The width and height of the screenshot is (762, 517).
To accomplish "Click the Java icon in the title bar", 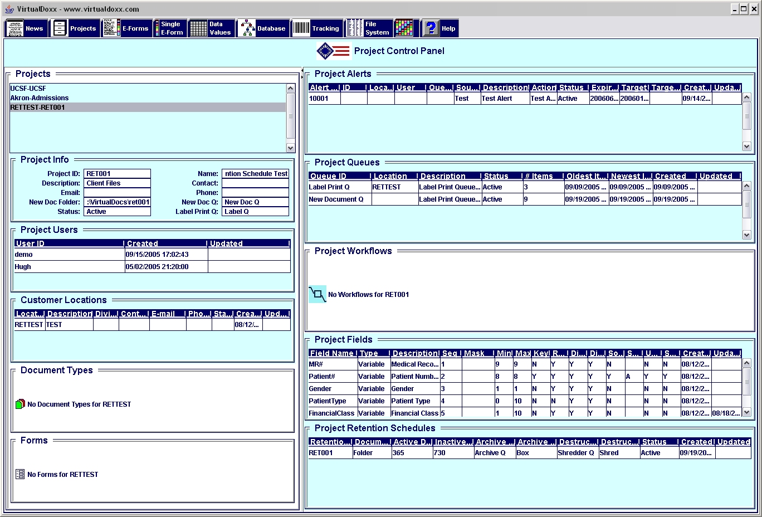I will click(x=9, y=9).
